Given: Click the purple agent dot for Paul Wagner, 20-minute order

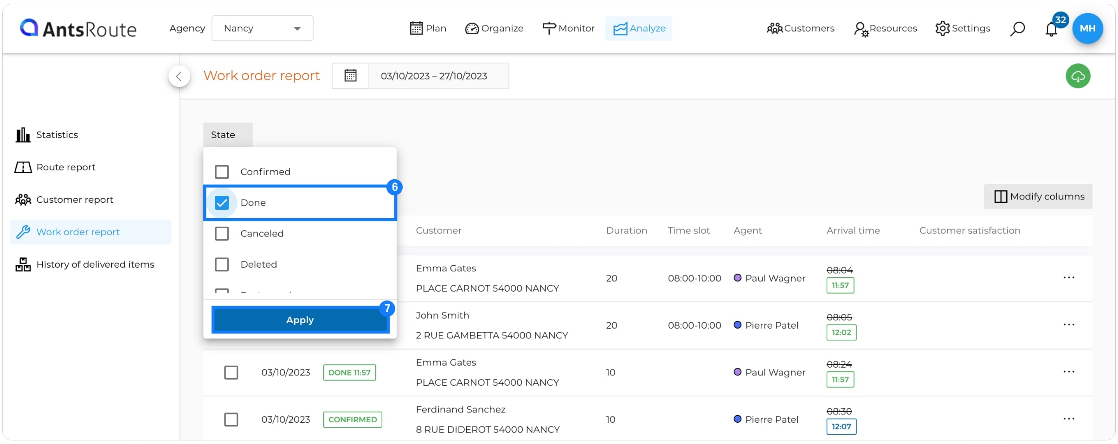Looking at the screenshot, I should (x=738, y=278).
